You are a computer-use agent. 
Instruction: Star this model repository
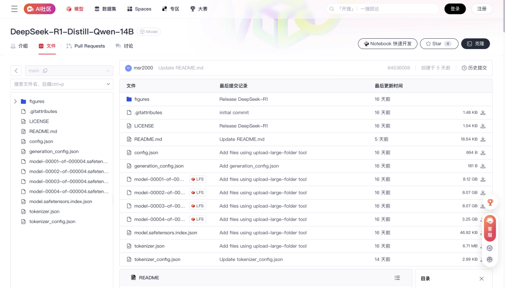pyautogui.click(x=439, y=44)
